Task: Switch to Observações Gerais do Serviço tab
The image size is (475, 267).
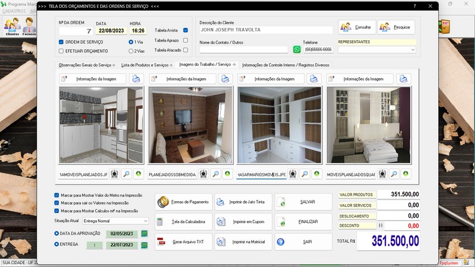Action: point(87,65)
